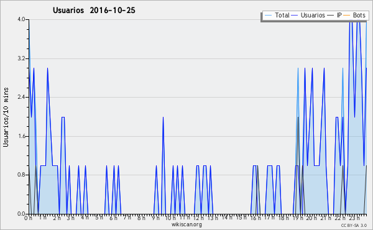
Task: Click the y-axis value 1.6
Action: point(21,136)
